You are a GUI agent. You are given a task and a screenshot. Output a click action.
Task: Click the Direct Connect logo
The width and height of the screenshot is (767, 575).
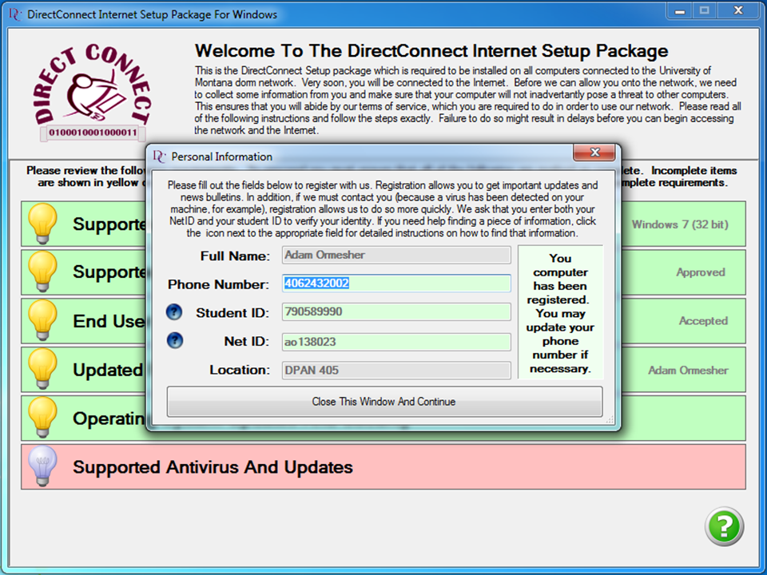(x=93, y=91)
